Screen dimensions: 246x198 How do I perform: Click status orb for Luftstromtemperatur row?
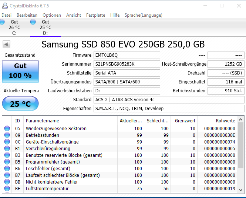click(x=7, y=189)
